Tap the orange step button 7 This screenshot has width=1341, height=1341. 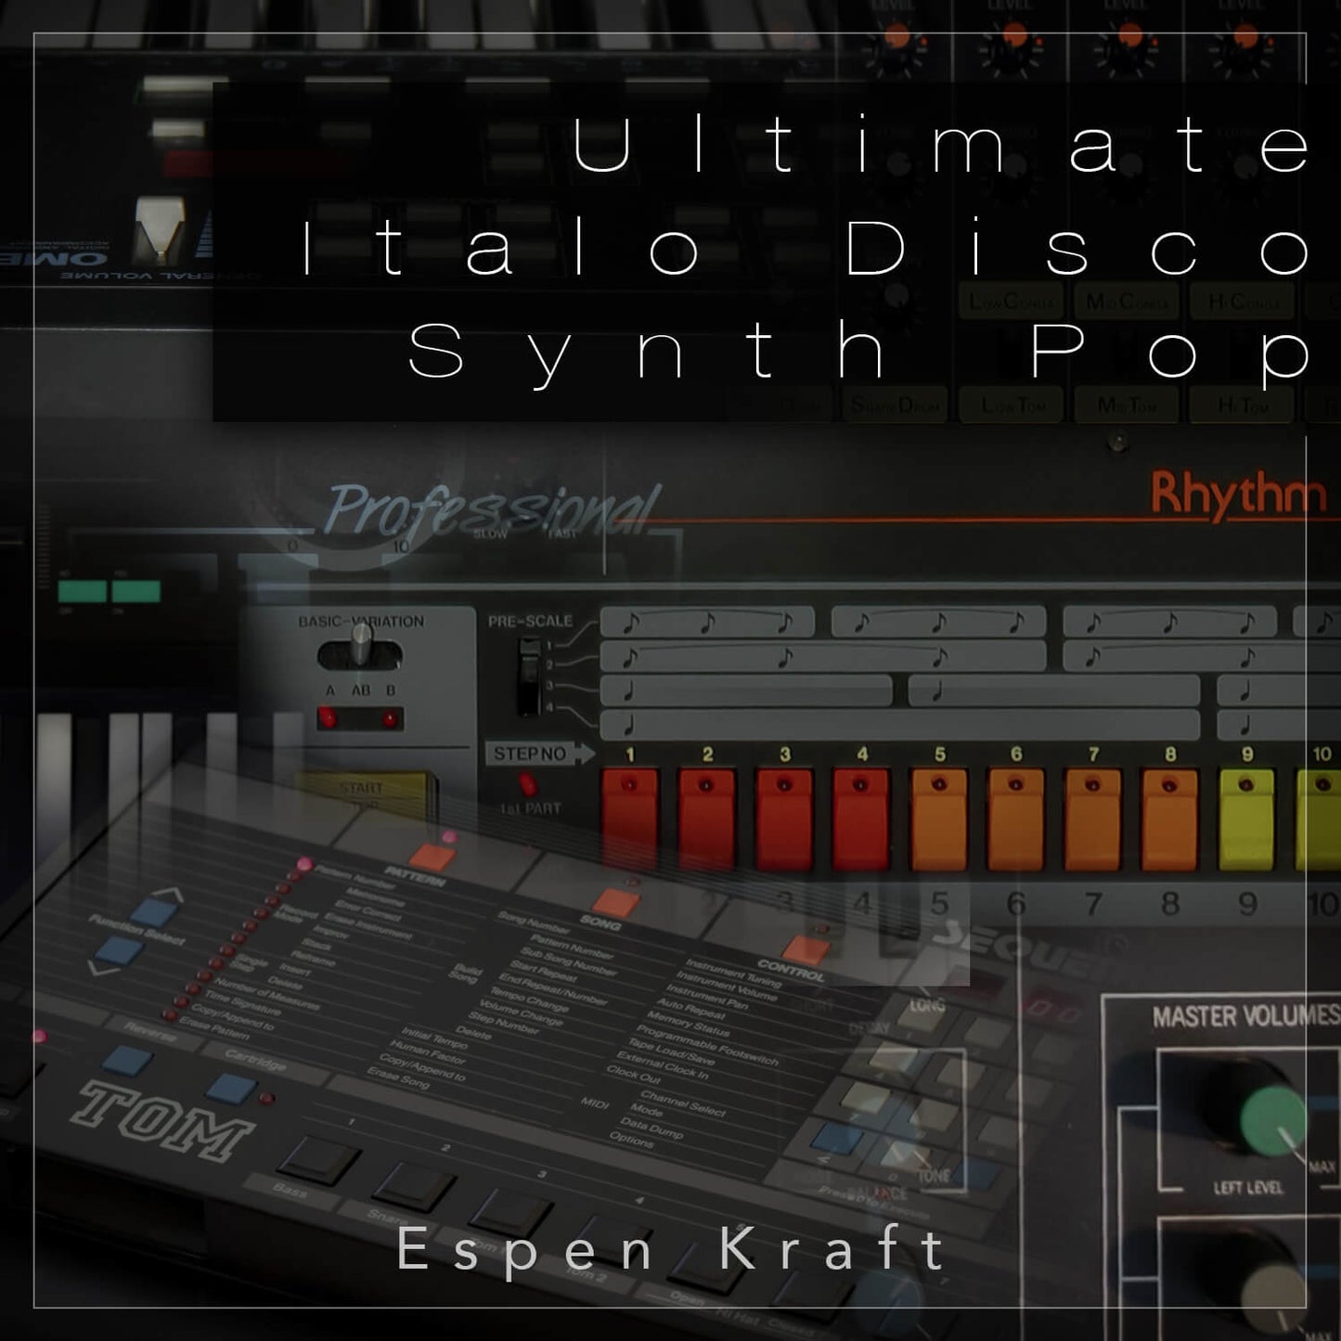click(1093, 819)
